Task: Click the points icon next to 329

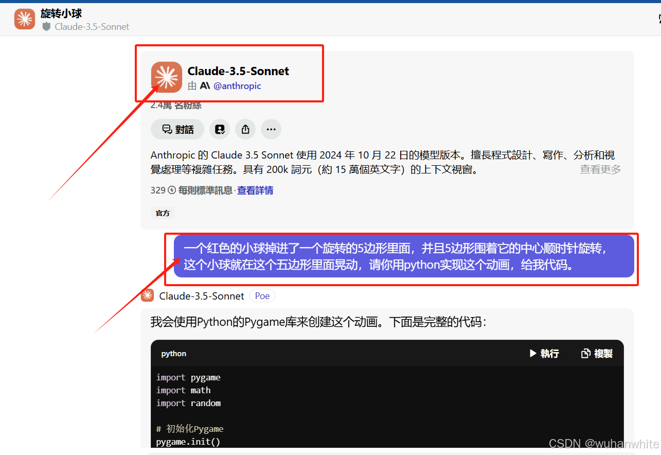Action: [x=172, y=190]
